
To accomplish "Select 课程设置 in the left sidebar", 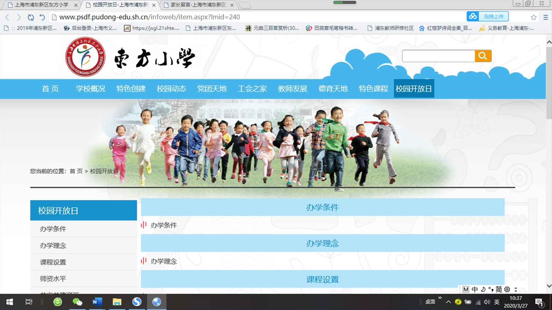I will click(53, 262).
